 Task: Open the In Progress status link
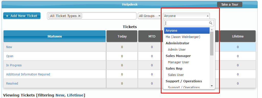14,65
